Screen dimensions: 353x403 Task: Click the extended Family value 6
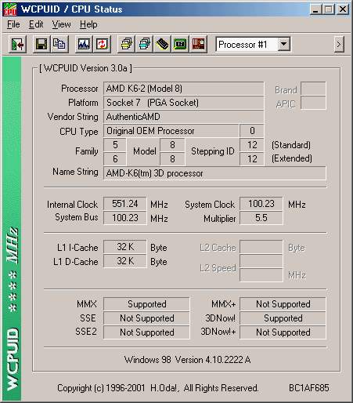point(115,159)
